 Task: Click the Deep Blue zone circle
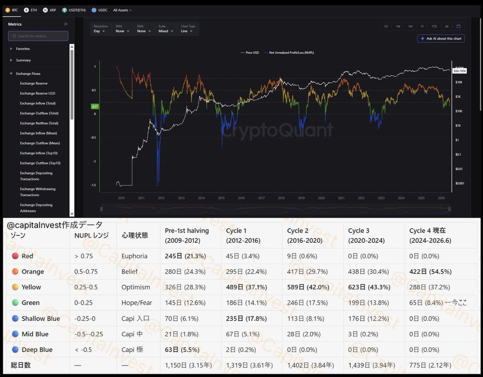(15, 350)
